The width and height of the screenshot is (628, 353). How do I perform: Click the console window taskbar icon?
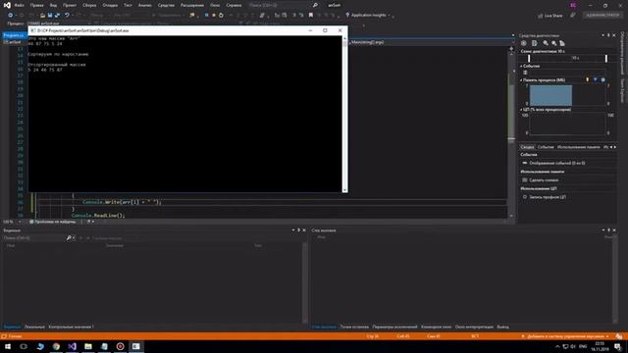[136, 346]
